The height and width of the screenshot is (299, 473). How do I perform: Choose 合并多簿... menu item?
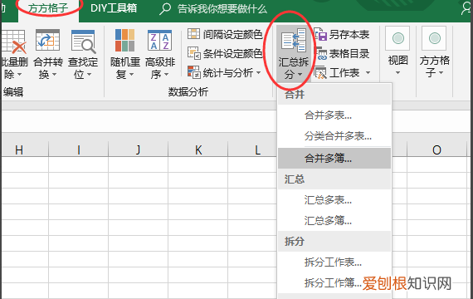point(334,158)
